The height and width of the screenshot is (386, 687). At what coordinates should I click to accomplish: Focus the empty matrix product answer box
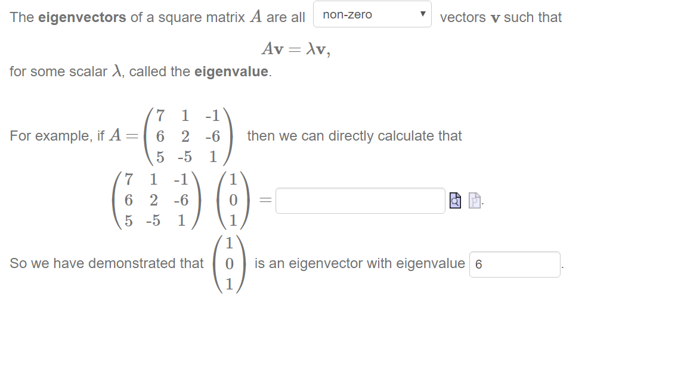(360, 201)
